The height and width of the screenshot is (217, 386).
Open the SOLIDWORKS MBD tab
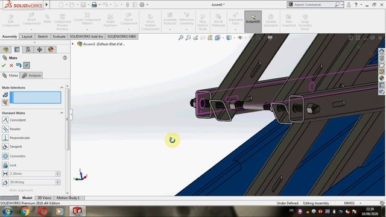tap(122, 36)
